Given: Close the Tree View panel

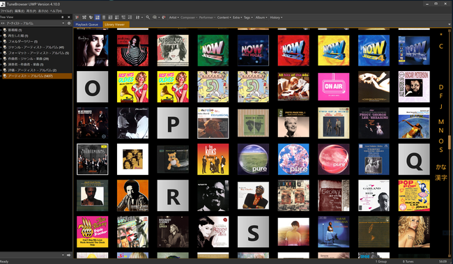Looking at the screenshot, I should [x=69, y=17].
